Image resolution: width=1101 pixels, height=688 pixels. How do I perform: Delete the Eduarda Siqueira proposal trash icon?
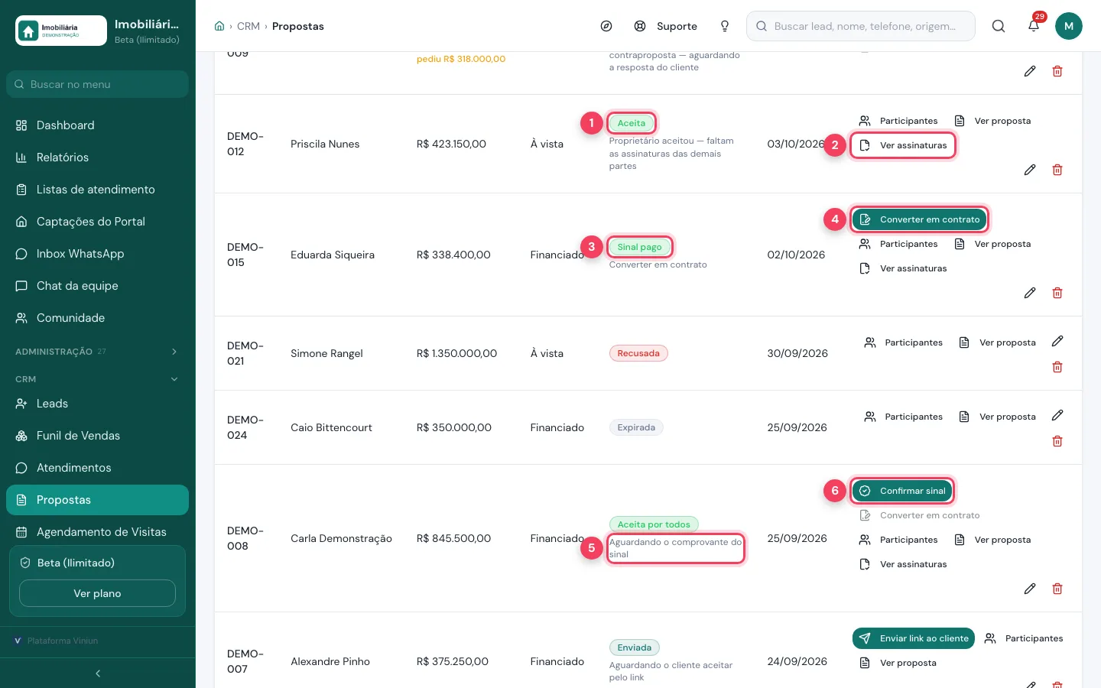coord(1057,293)
